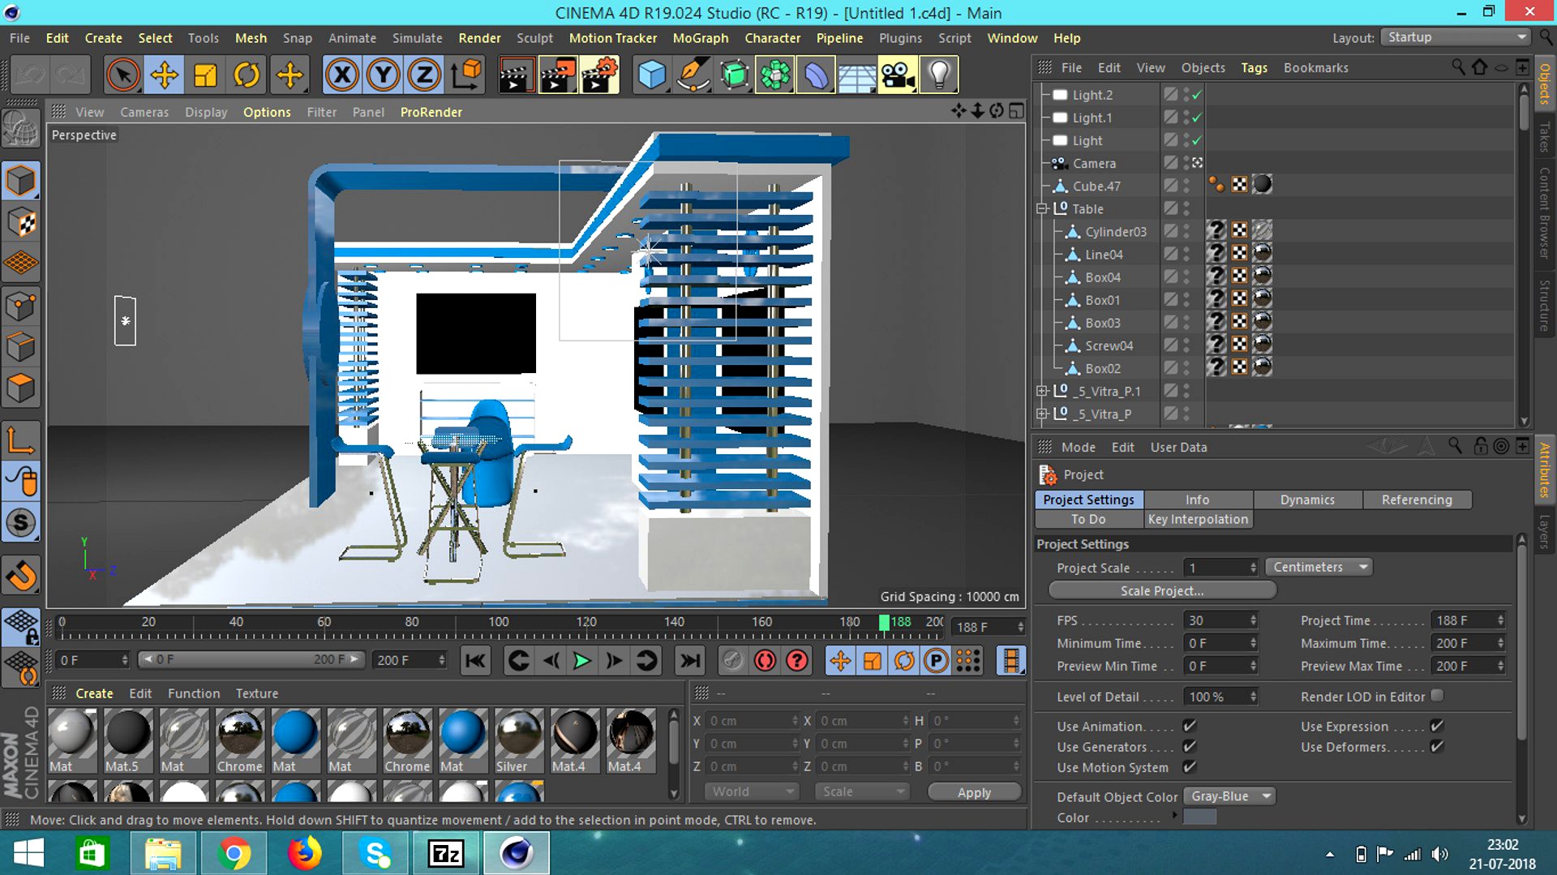This screenshot has width=1557, height=875.
Task: Open the To Do tab
Action: click(x=1088, y=519)
